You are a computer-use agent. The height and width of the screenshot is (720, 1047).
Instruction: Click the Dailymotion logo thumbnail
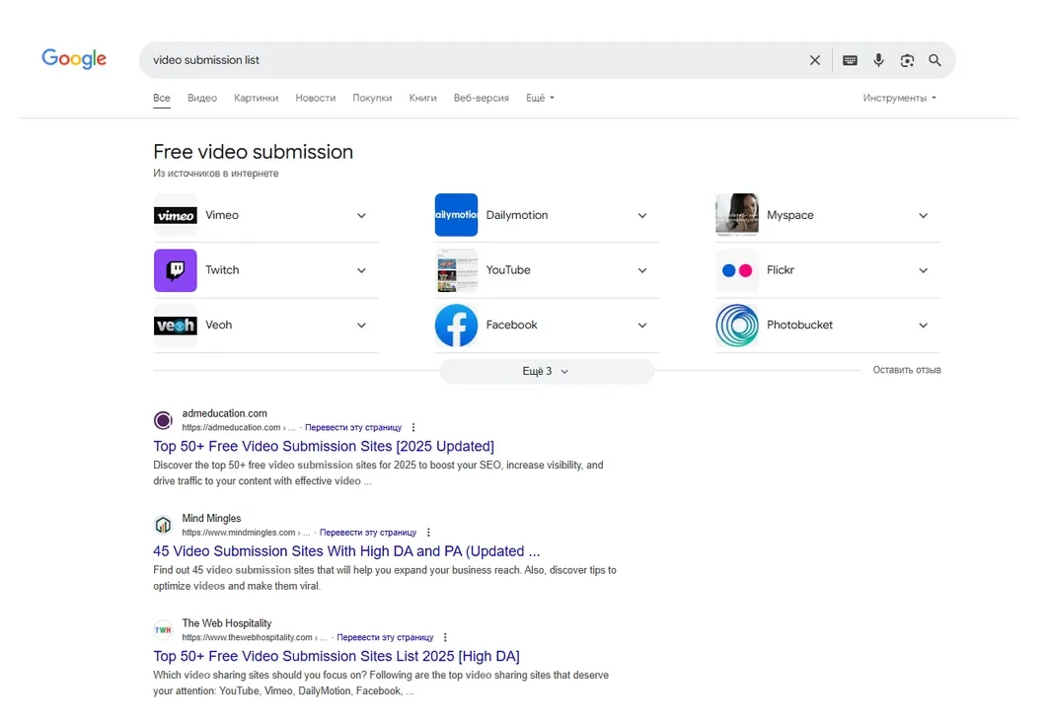[x=456, y=215]
